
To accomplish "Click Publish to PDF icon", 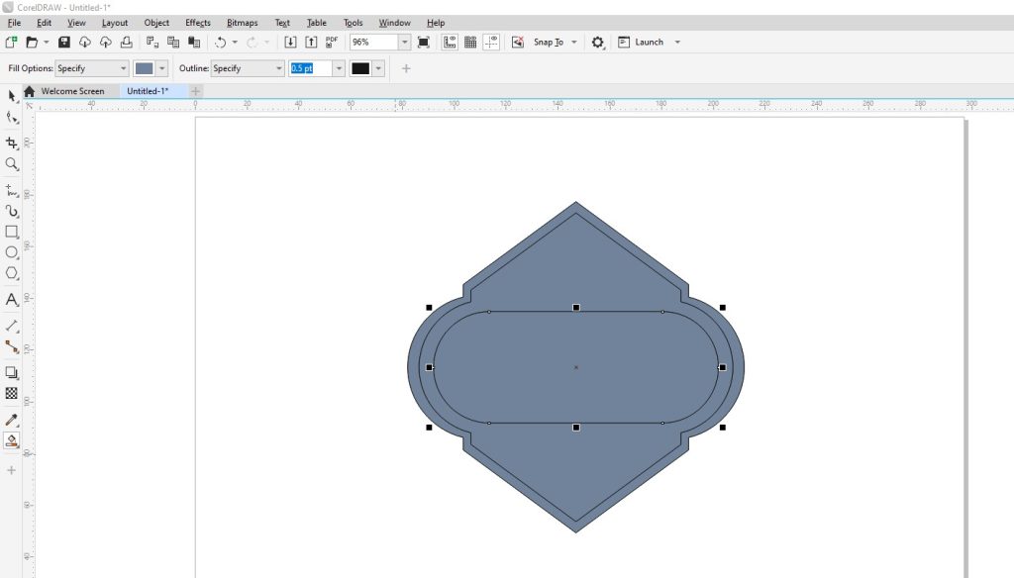I will pyautogui.click(x=332, y=43).
